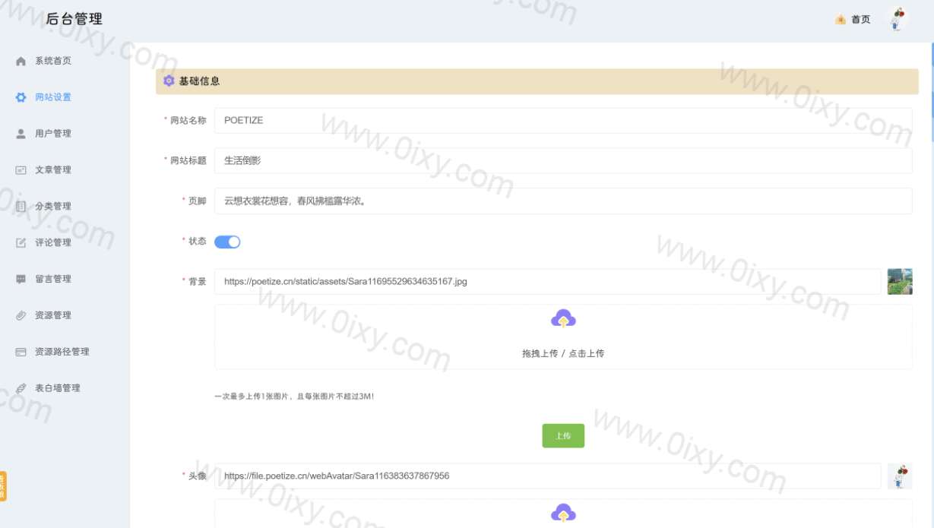The width and height of the screenshot is (934, 528).
Task: Toggle the 状态 switch off
Action: (227, 242)
